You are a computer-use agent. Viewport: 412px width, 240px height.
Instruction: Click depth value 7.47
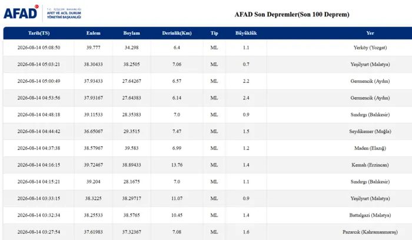point(177,131)
